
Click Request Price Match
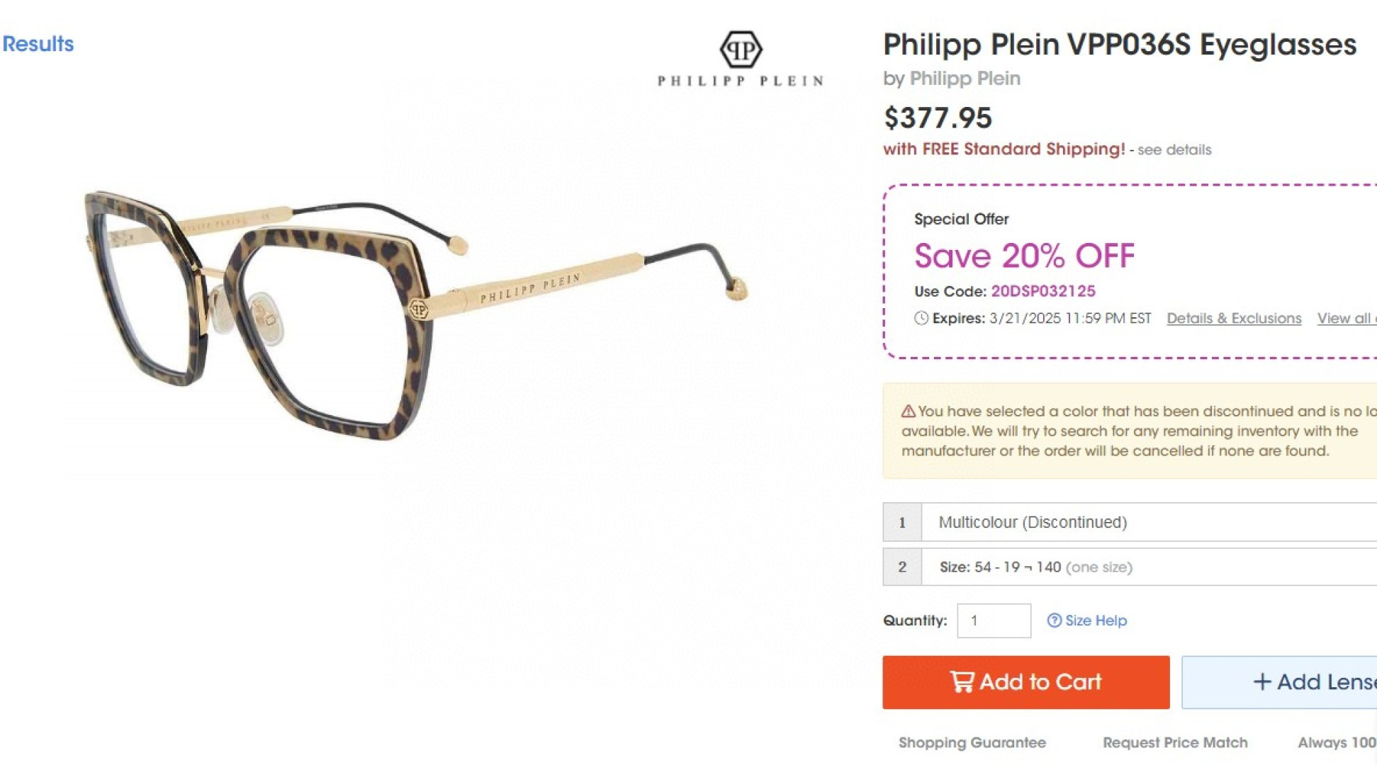(x=1175, y=742)
